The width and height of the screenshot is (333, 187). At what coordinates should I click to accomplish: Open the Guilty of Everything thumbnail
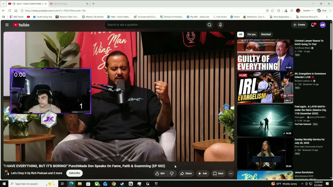pyautogui.click(x=265, y=55)
